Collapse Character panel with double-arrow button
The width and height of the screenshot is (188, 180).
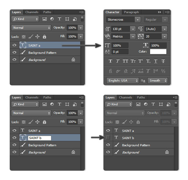pyautogui.click(x=159, y=12)
